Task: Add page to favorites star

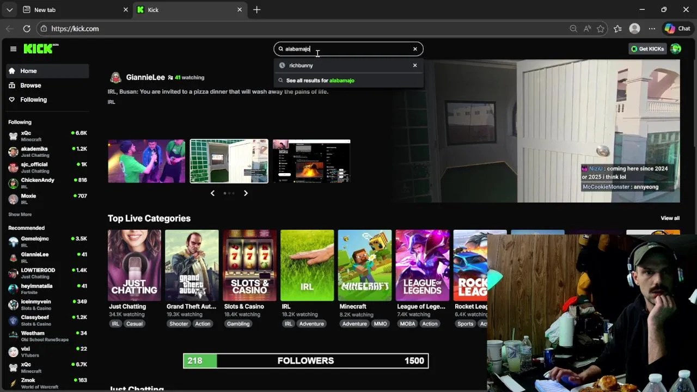Action: coord(601,29)
